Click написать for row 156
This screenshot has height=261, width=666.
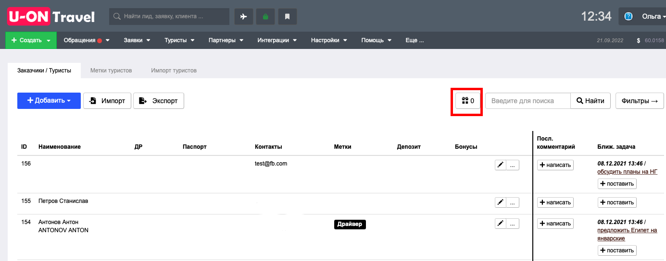coord(555,165)
